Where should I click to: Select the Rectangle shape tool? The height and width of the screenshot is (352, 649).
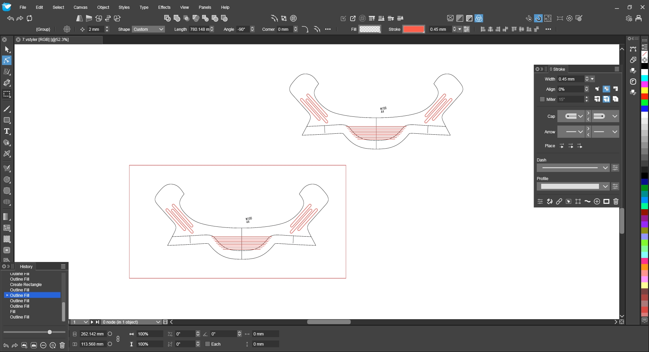7,120
